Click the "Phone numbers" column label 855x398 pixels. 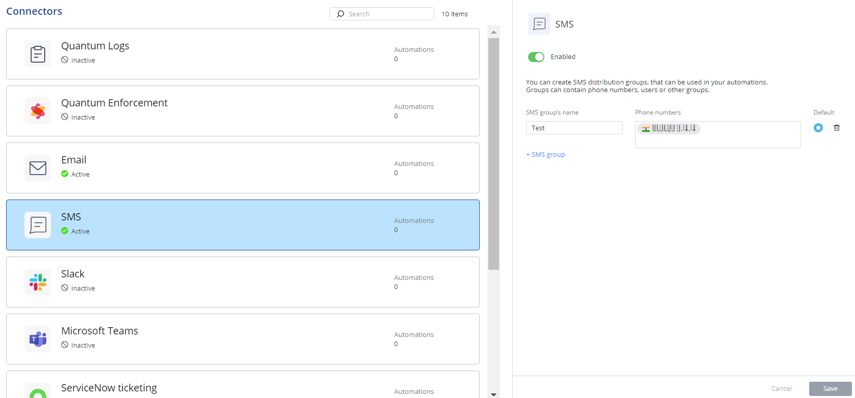[658, 112]
